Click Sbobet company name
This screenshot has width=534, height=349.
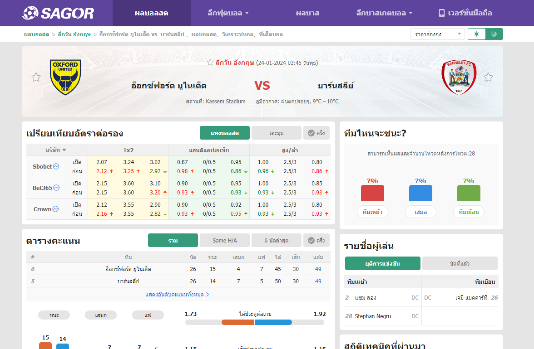point(42,166)
